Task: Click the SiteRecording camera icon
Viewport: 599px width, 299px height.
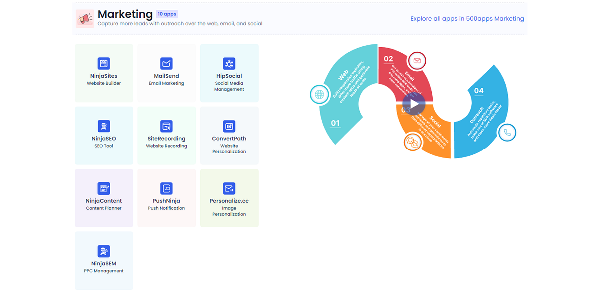Action: point(166,126)
